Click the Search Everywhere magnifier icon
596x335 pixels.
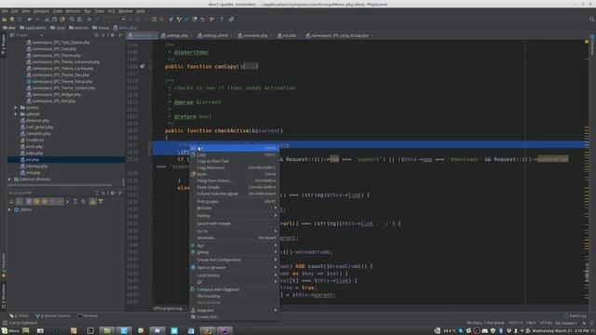coord(591,20)
